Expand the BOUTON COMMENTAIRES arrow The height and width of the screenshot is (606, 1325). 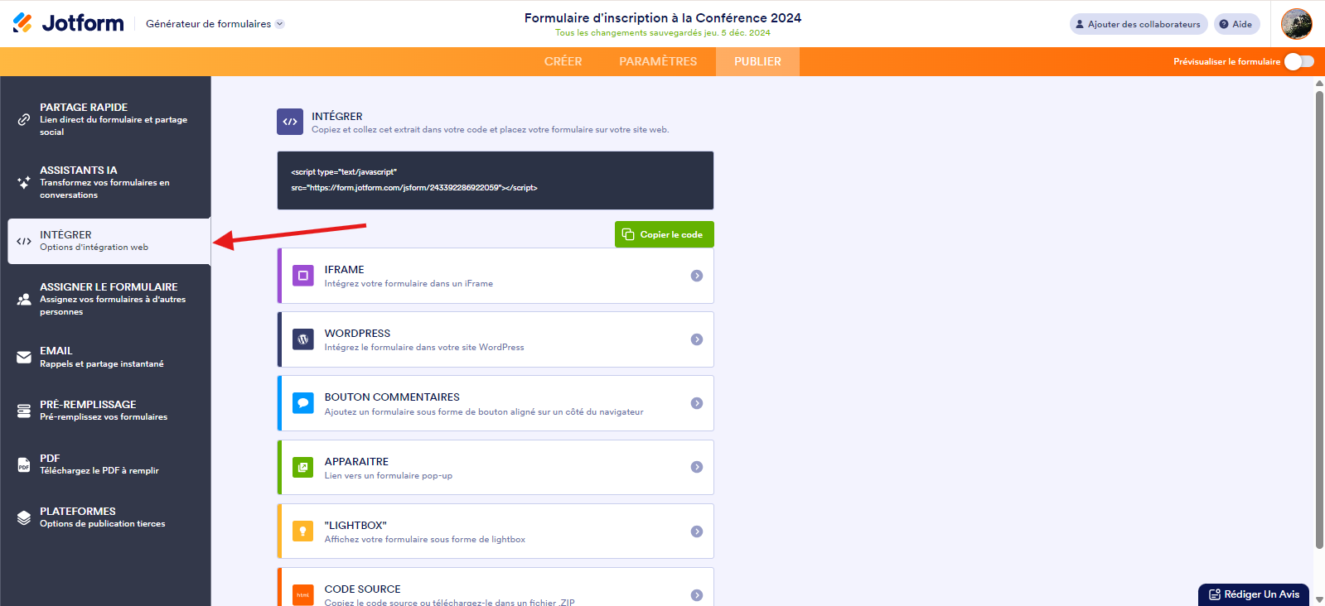(x=697, y=403)
